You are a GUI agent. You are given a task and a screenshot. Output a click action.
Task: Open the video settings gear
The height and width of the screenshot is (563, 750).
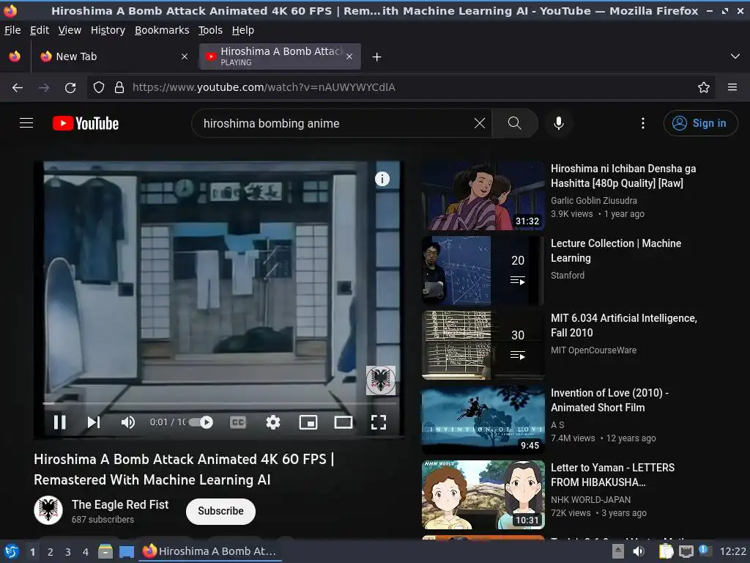pyautogui.click(x=273, y=422)
